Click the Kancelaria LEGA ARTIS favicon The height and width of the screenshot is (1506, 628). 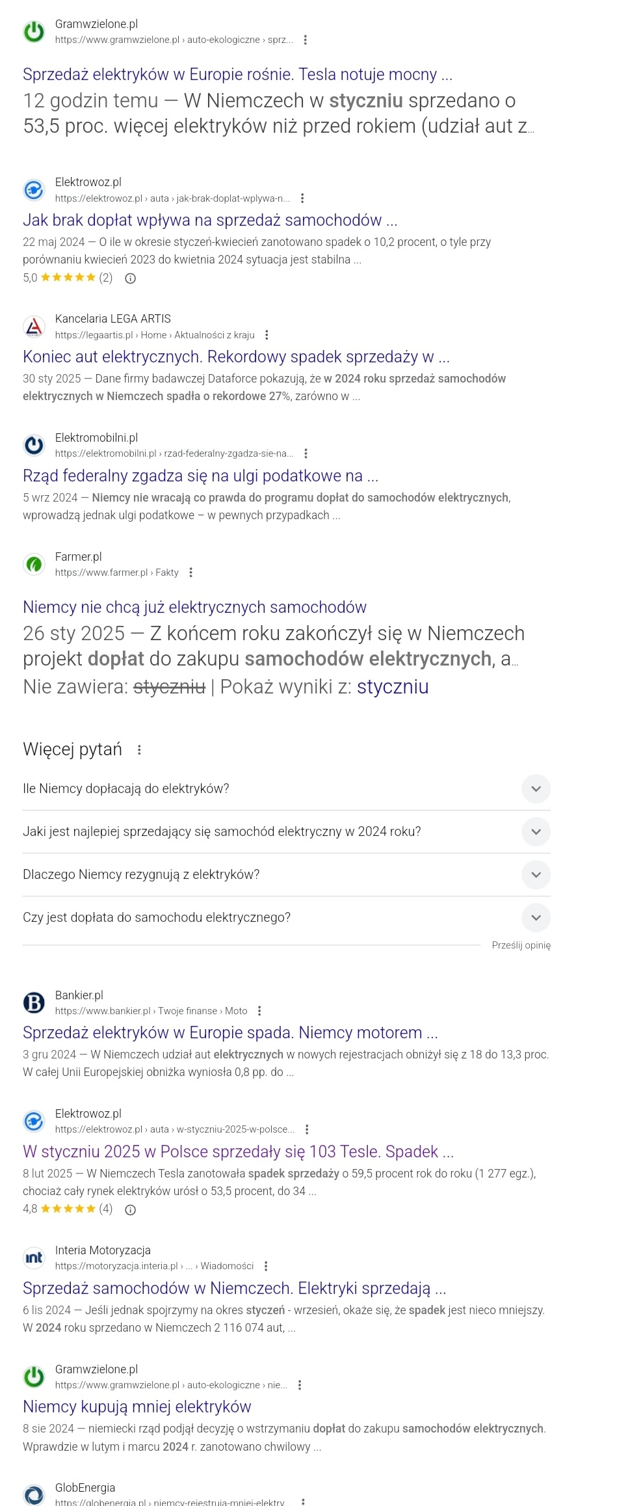(x=34, y=327)
